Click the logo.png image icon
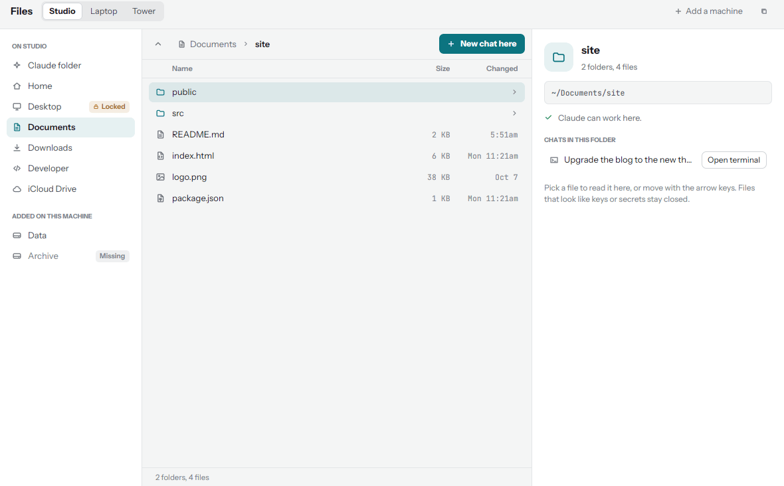 tap(161, 177)
